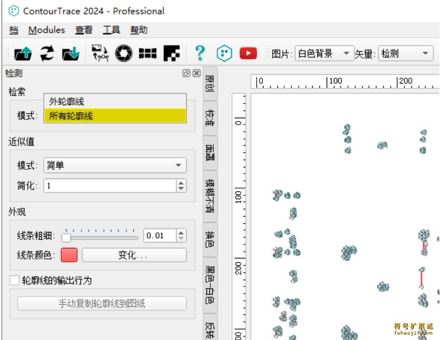
Task: Click the camera aperture toolbar icon
Action: pos(124,54)
